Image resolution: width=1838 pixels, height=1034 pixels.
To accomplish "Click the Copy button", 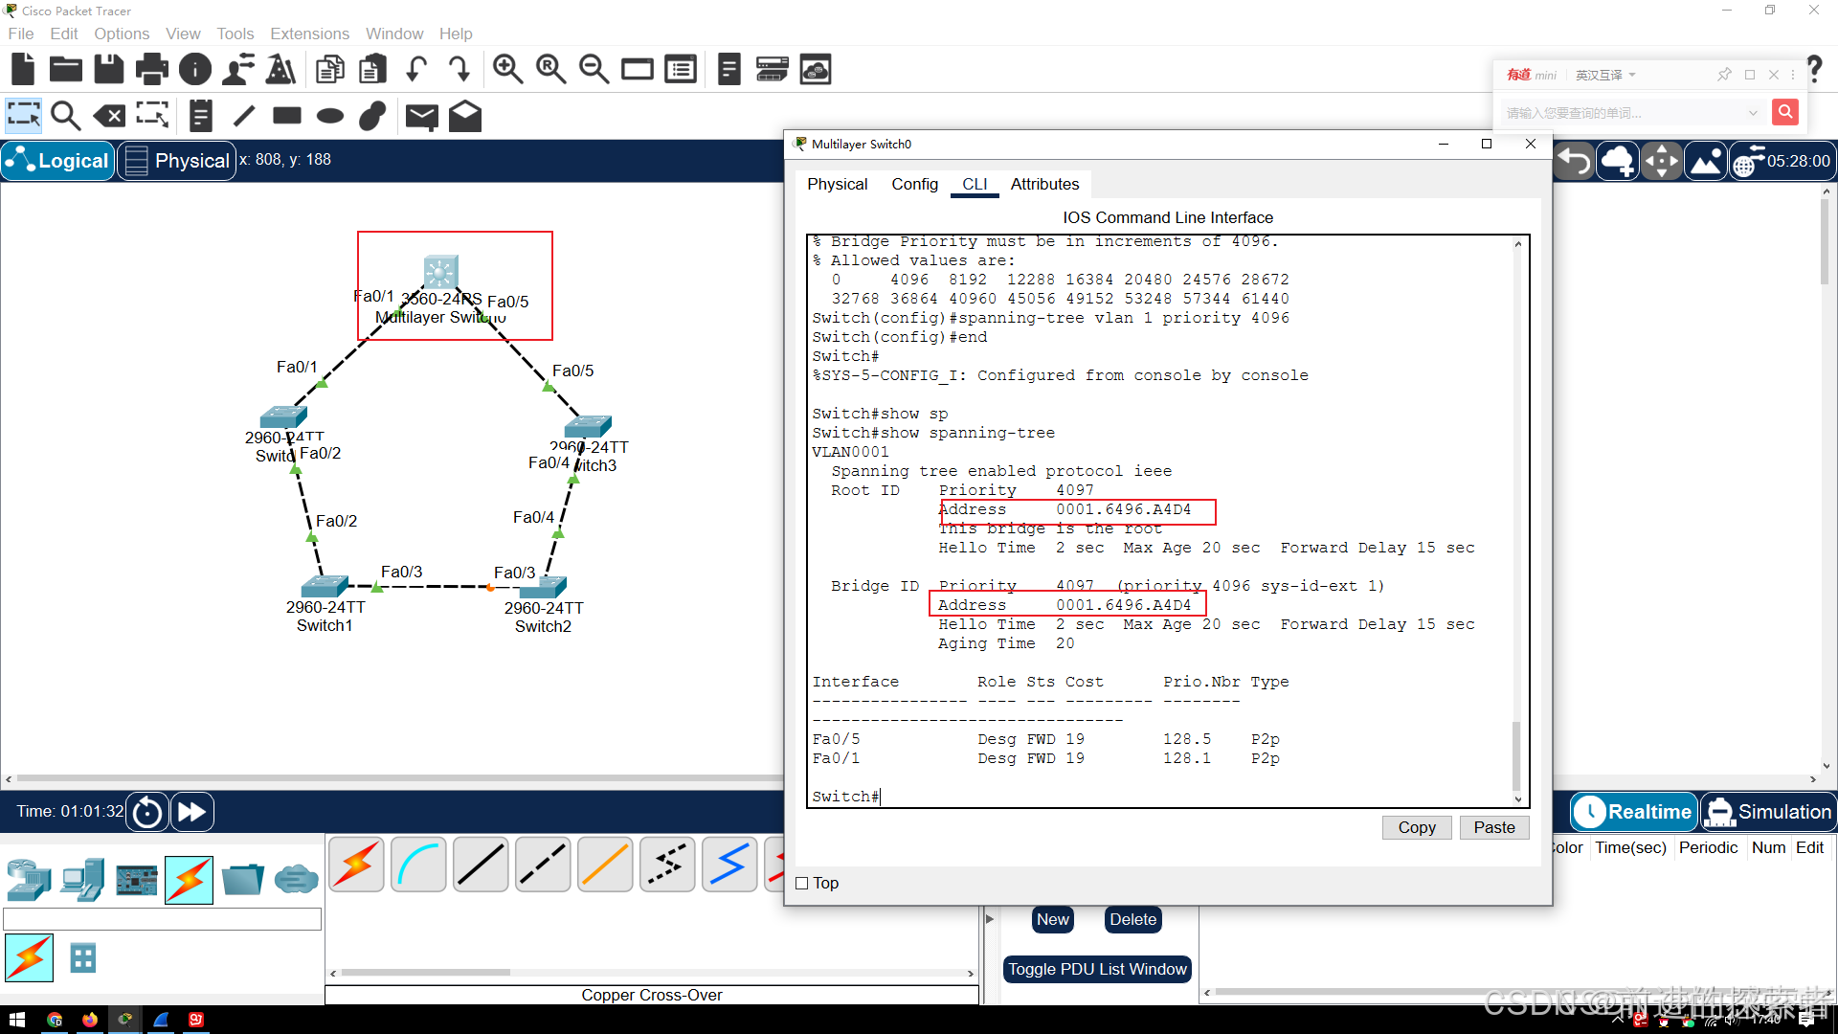I will (1416, 827).
